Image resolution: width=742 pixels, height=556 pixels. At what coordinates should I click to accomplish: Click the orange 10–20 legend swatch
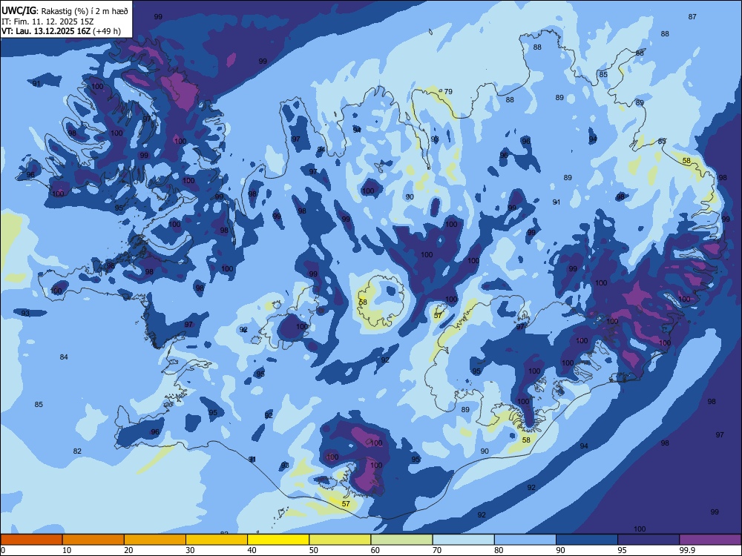click(93, 540)
